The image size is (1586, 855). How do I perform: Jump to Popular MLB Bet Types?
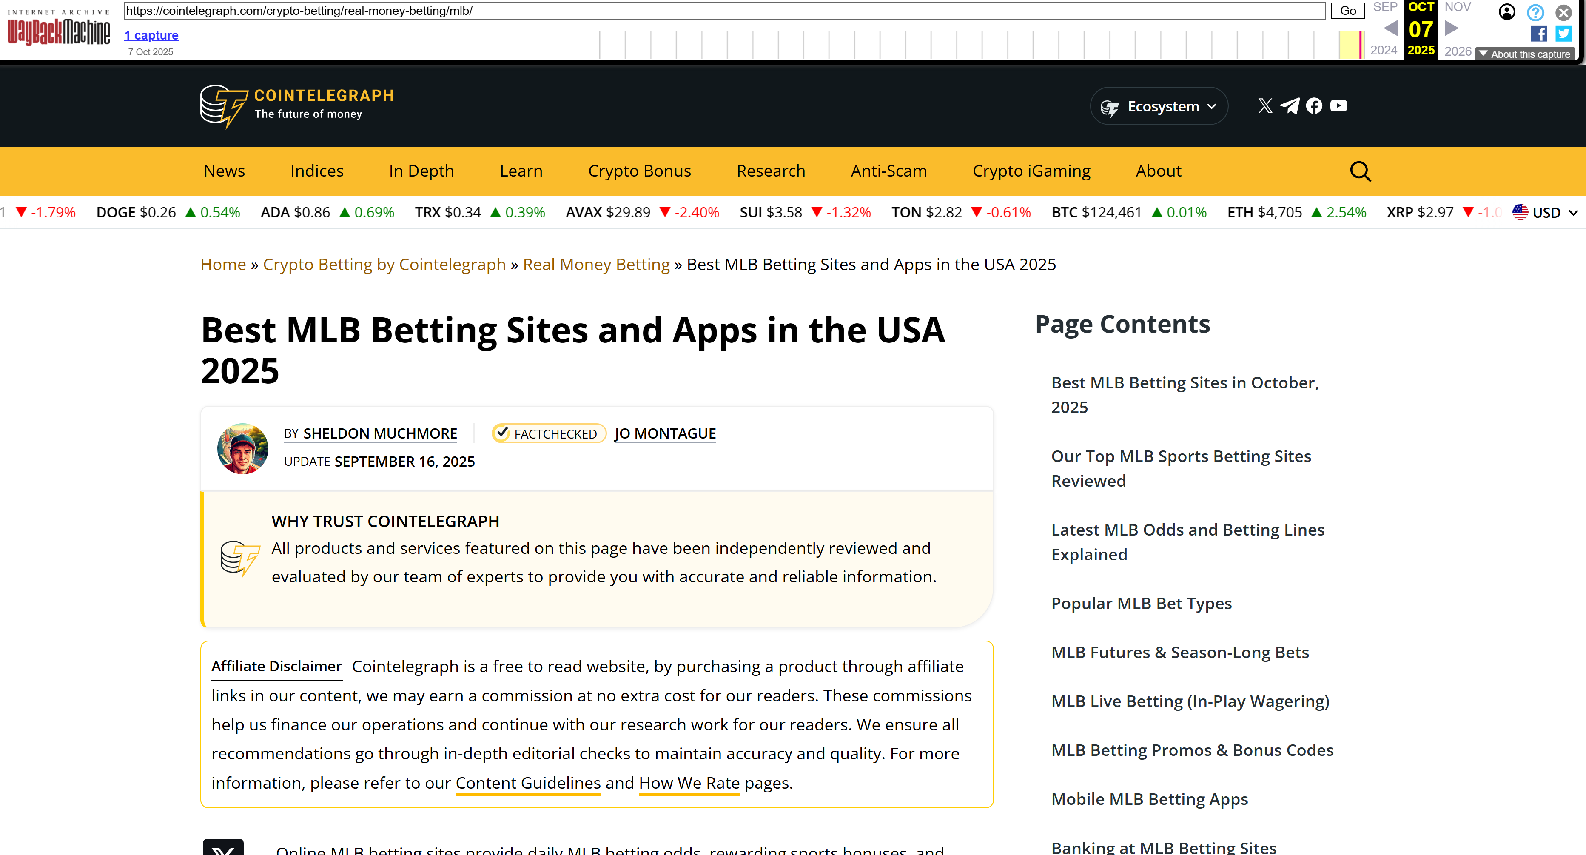pos(1141,603)
